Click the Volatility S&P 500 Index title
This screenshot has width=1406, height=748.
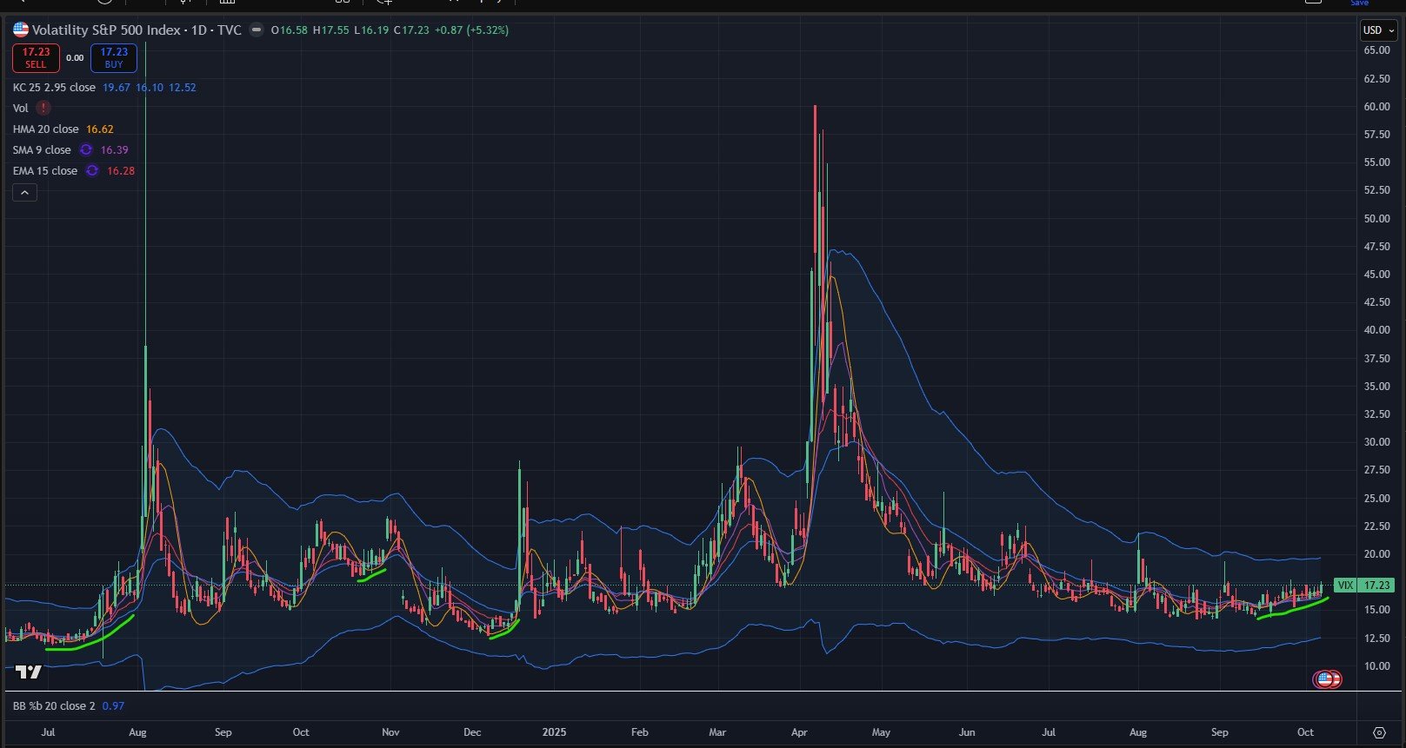pos(106,30)
